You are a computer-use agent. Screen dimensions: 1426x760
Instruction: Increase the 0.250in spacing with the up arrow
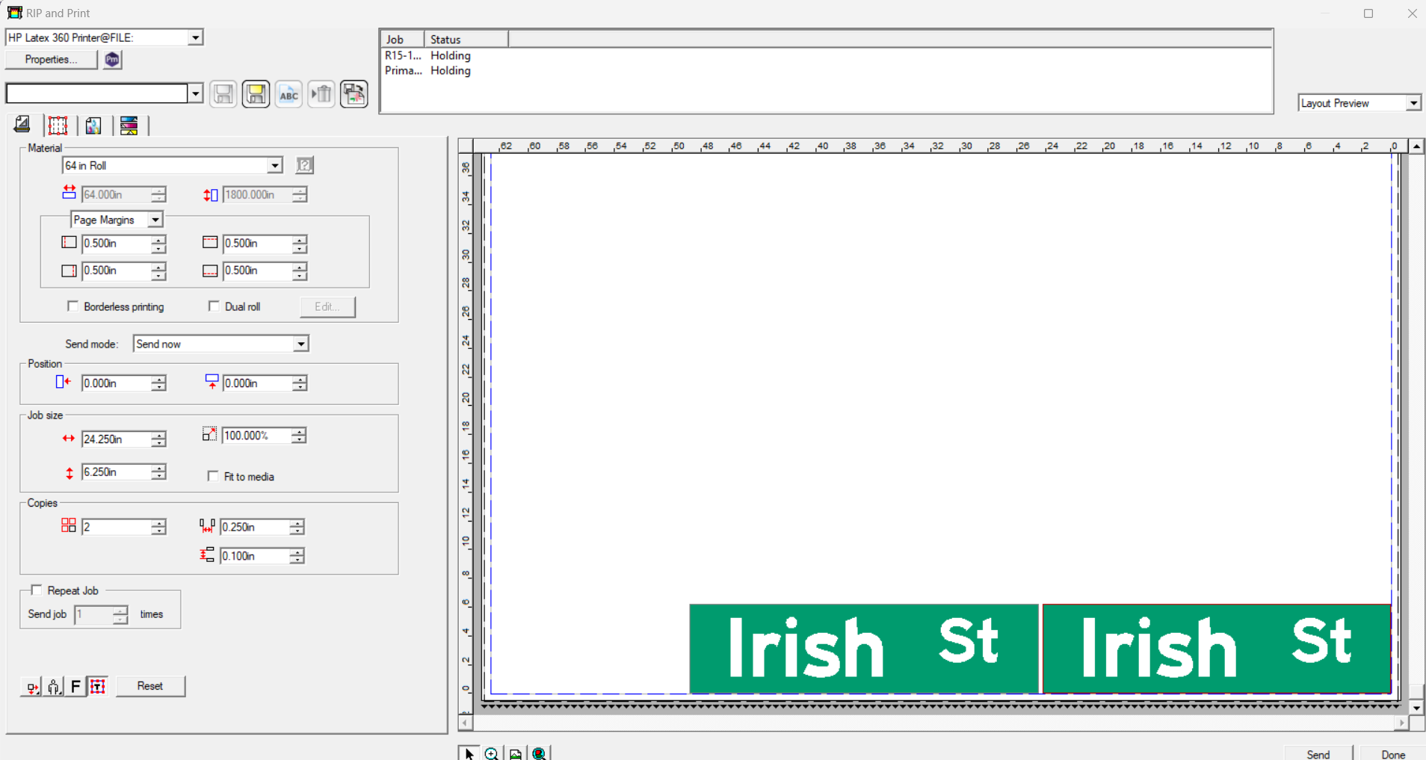[x=297, y=523]
